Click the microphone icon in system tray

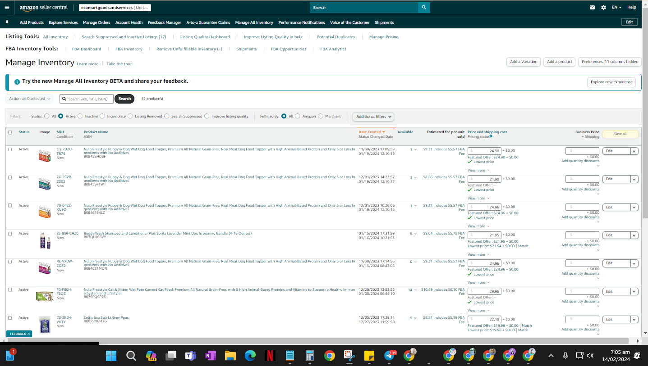tap(565, 356)
